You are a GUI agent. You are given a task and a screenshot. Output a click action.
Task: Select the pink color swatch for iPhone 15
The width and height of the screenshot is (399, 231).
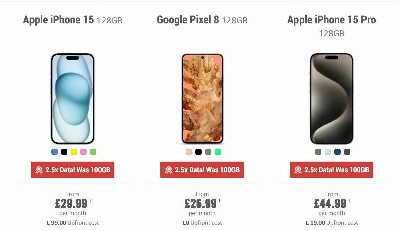pyautogui.click(x=83, y=152)
